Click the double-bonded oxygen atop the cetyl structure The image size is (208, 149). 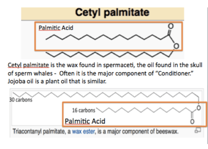click(170, 26)
